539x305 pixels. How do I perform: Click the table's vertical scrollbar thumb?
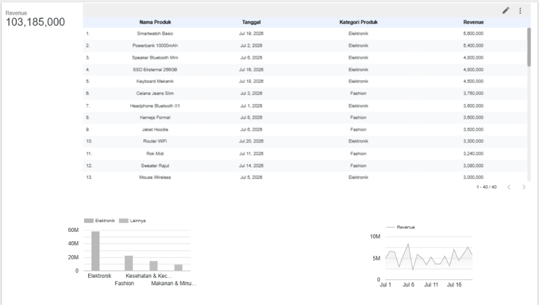pyautogui.click(x=529, y=47)
